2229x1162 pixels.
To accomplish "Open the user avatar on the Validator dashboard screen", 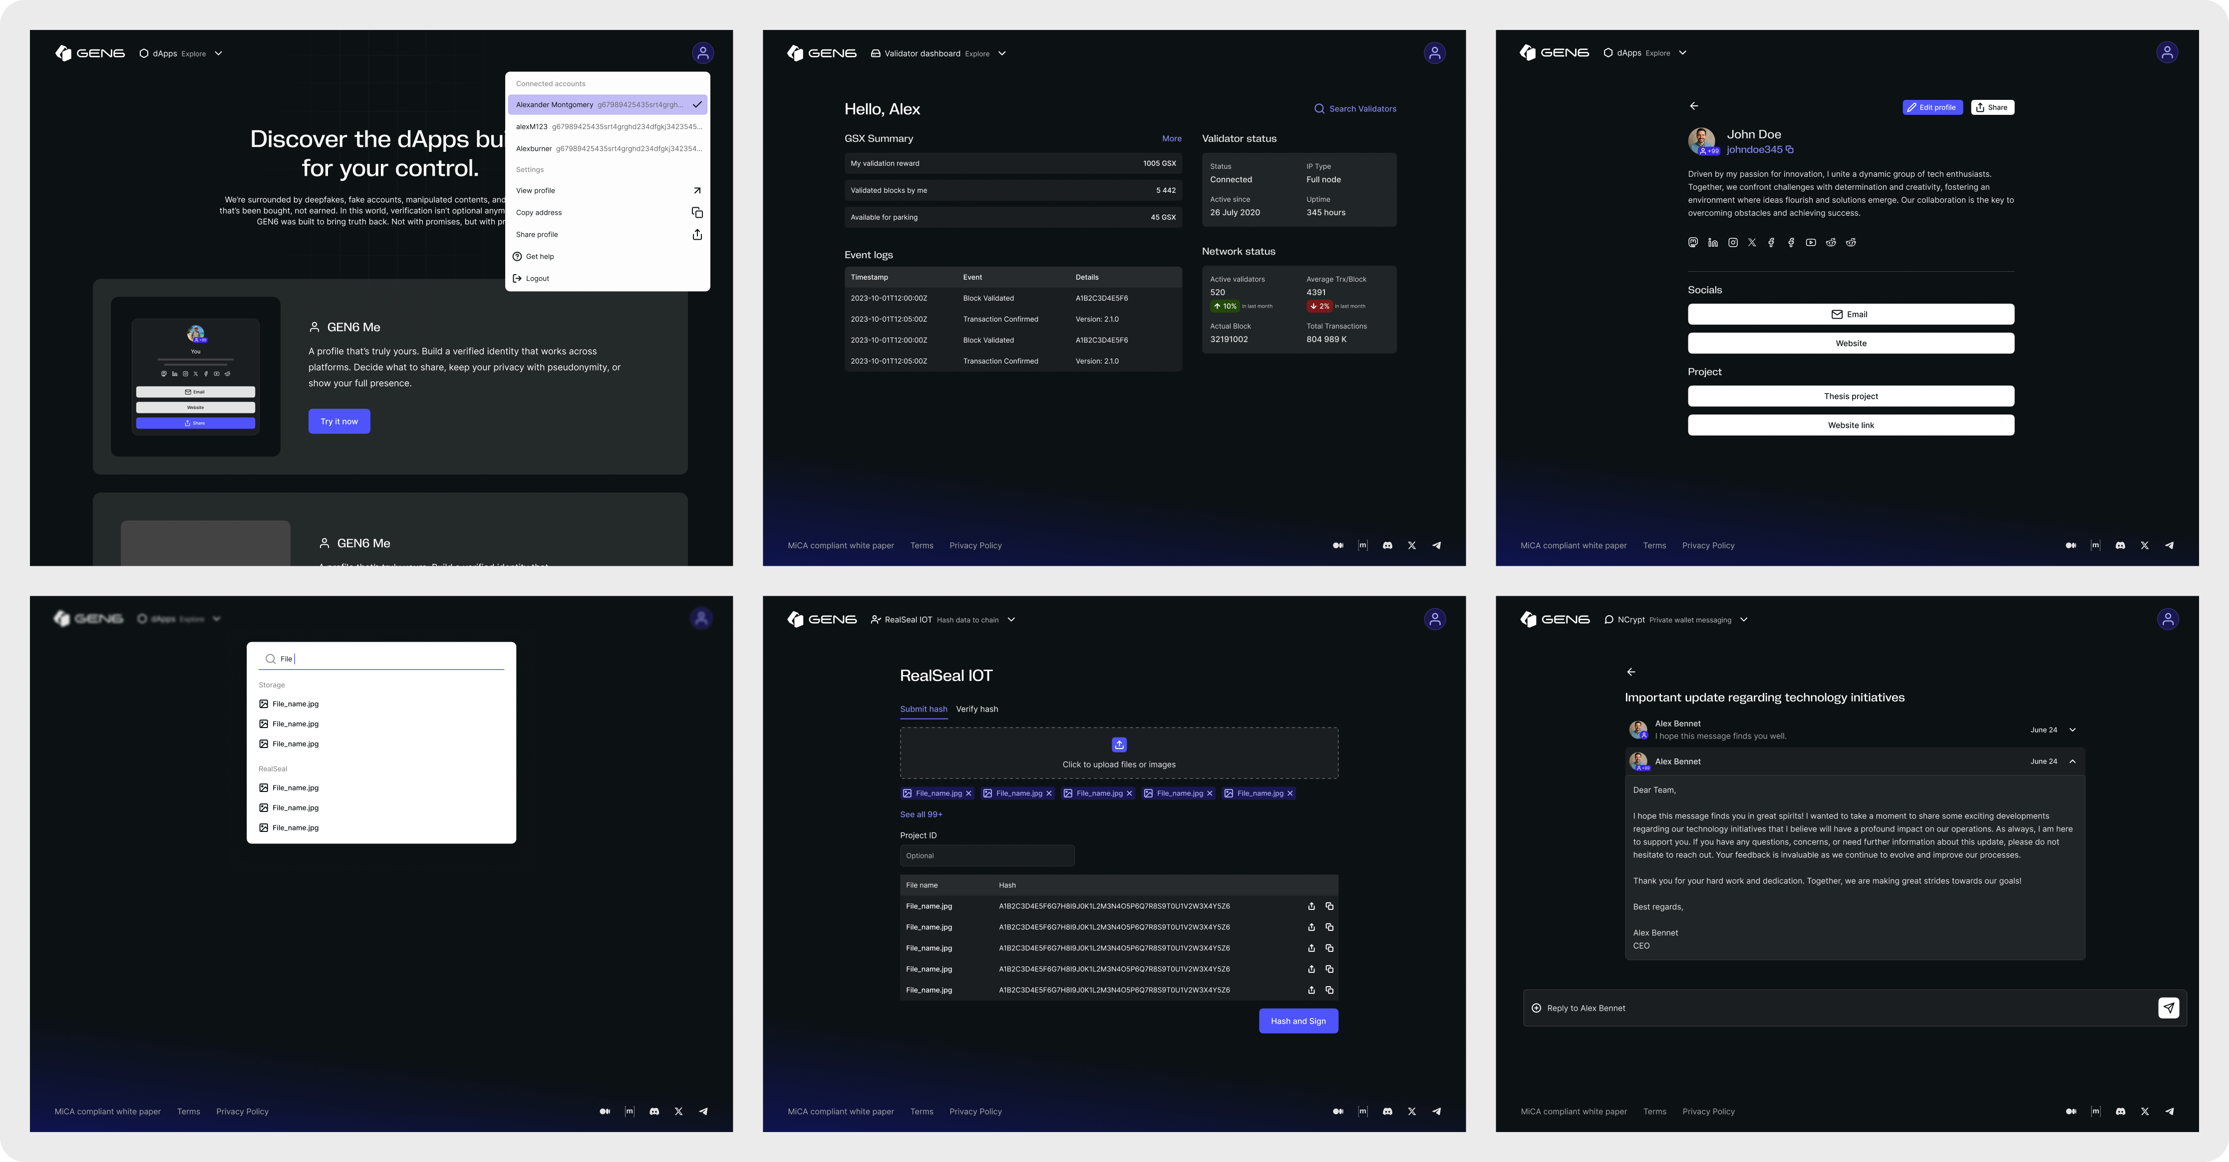I will (1435, 53).
